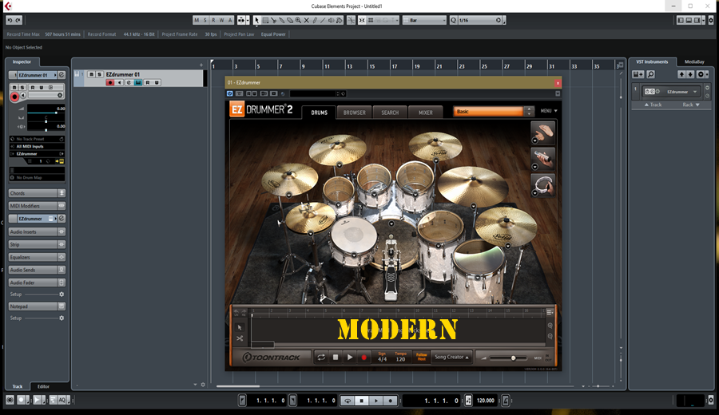Switch to the EZdrummer BROWSER tab
The image size is (719, 415).
355,113
